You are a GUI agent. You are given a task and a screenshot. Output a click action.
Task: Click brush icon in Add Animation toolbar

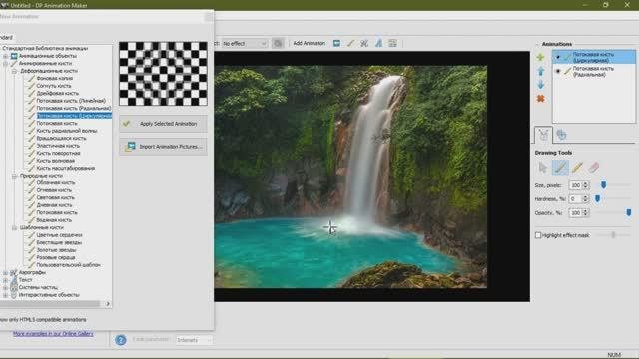[x=350, y=43]
